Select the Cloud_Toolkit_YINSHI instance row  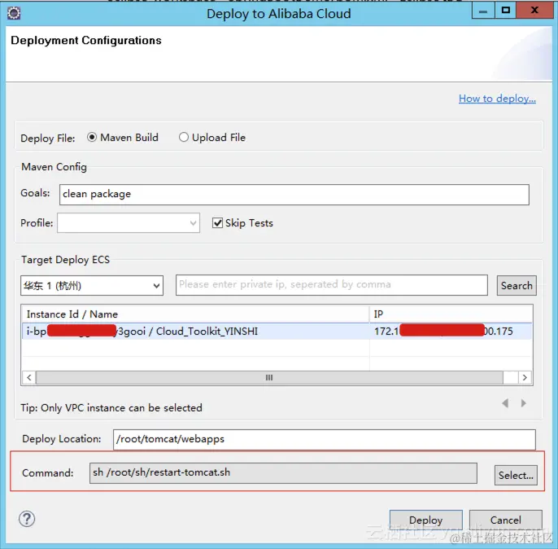[277, 332]
